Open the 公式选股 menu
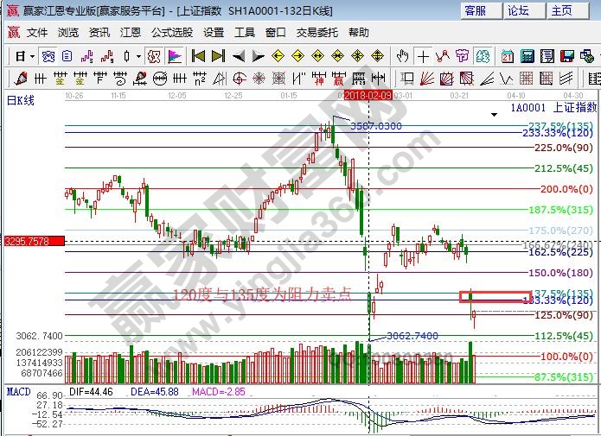Screen dimensions: 601x436 tap(171, 33)
